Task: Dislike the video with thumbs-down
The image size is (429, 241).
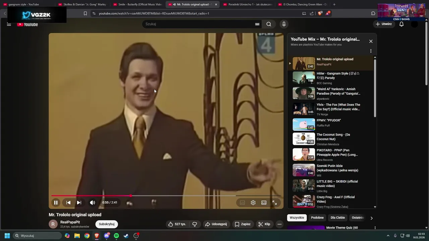Action: click(195, 224)
